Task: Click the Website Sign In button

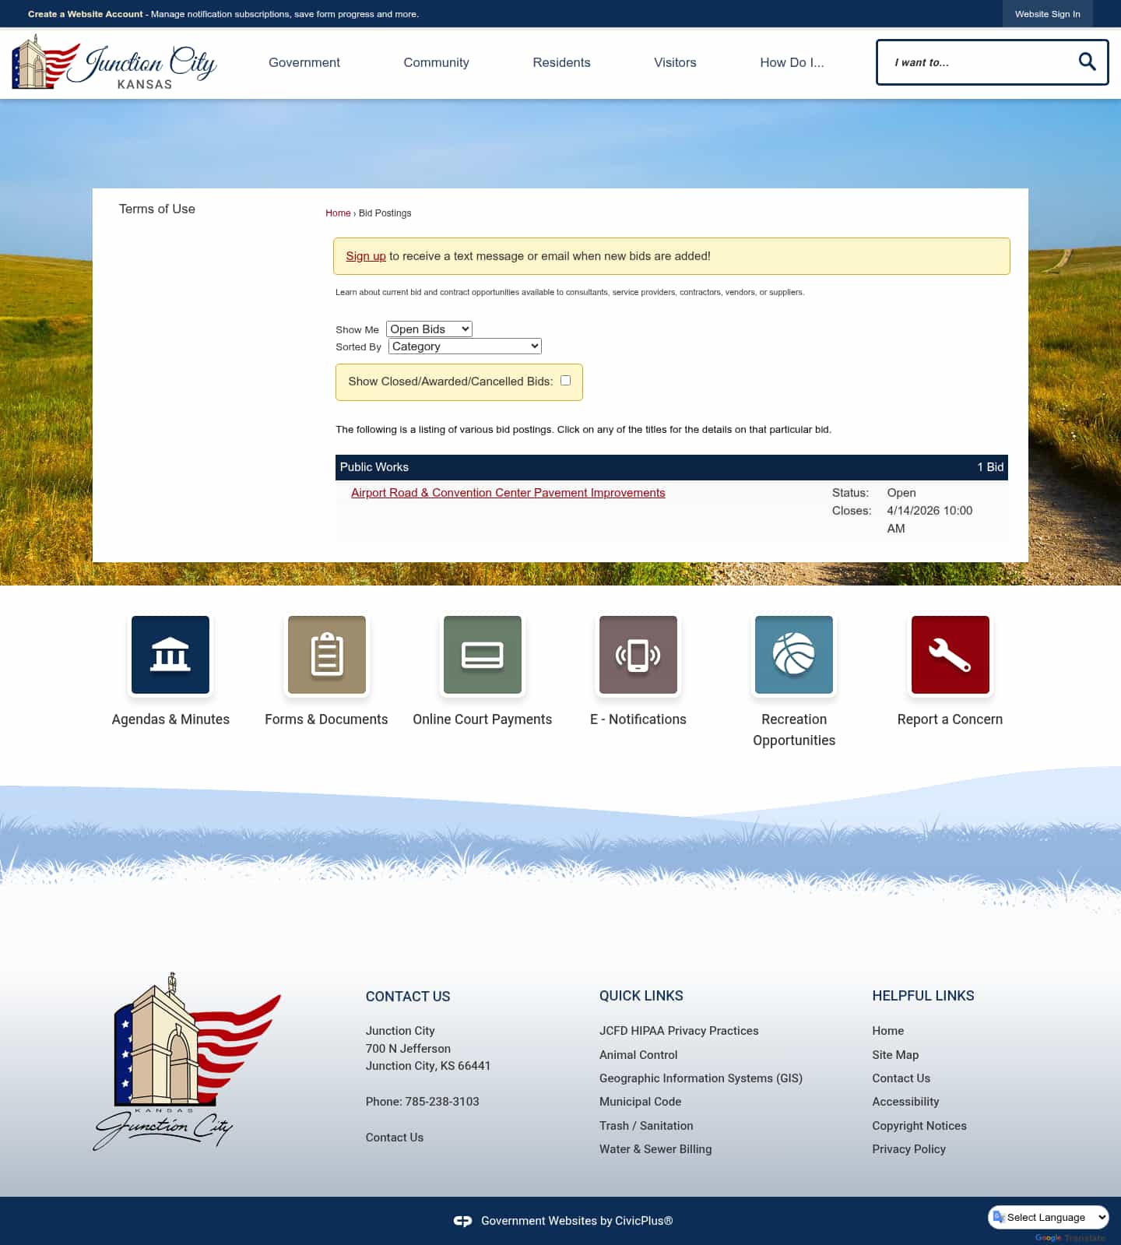Action: 1047,14
